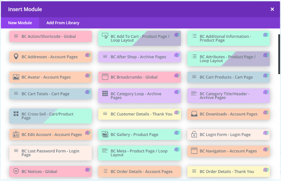Choose BC Order Details - Account Pages module

coord(140,171)
